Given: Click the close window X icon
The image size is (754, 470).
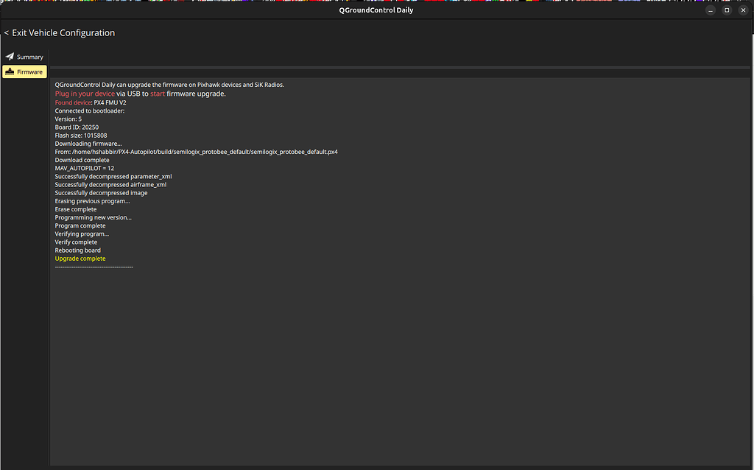Looking at the screenshot, I should [x=744, y=10].
